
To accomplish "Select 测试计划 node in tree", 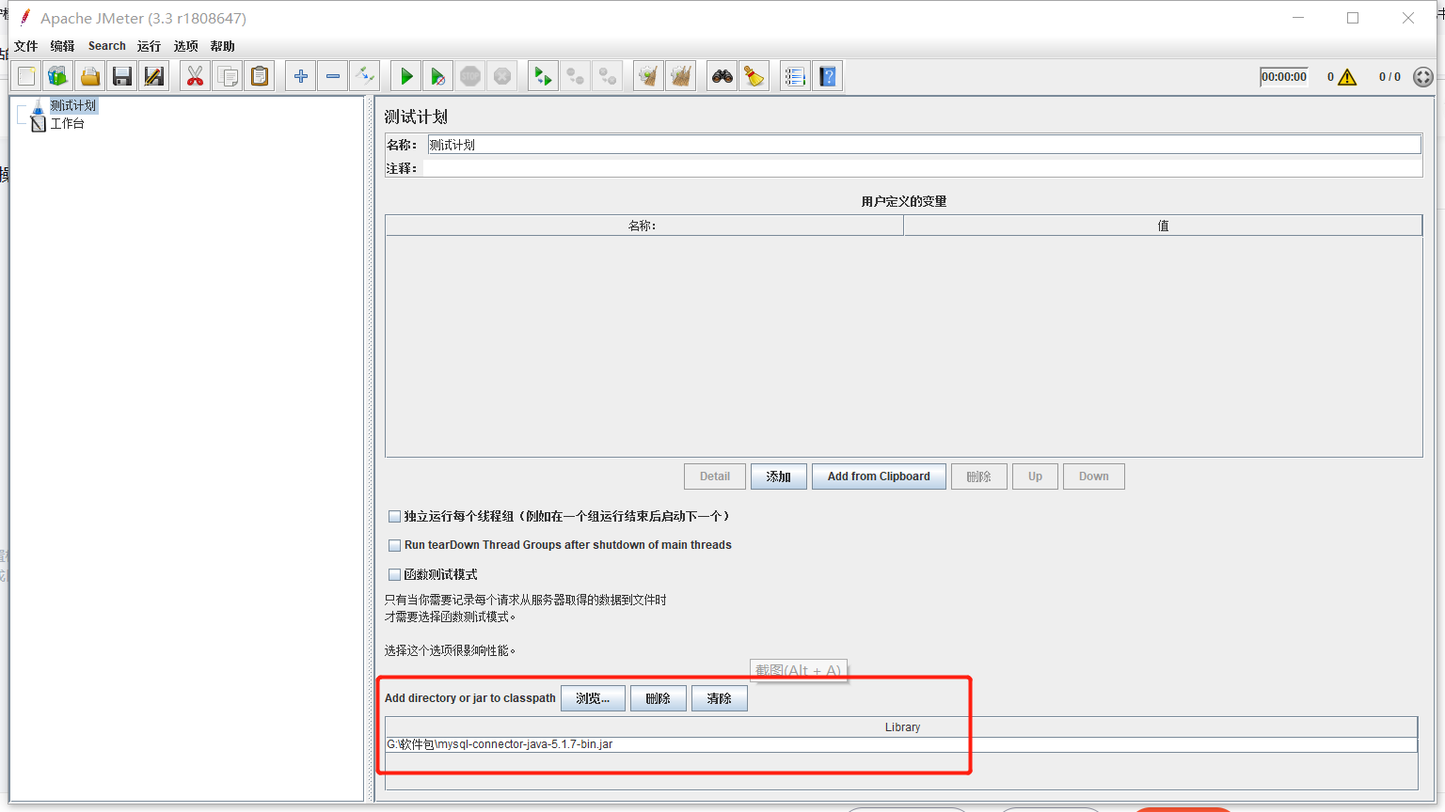I will [x=72, y=105].
